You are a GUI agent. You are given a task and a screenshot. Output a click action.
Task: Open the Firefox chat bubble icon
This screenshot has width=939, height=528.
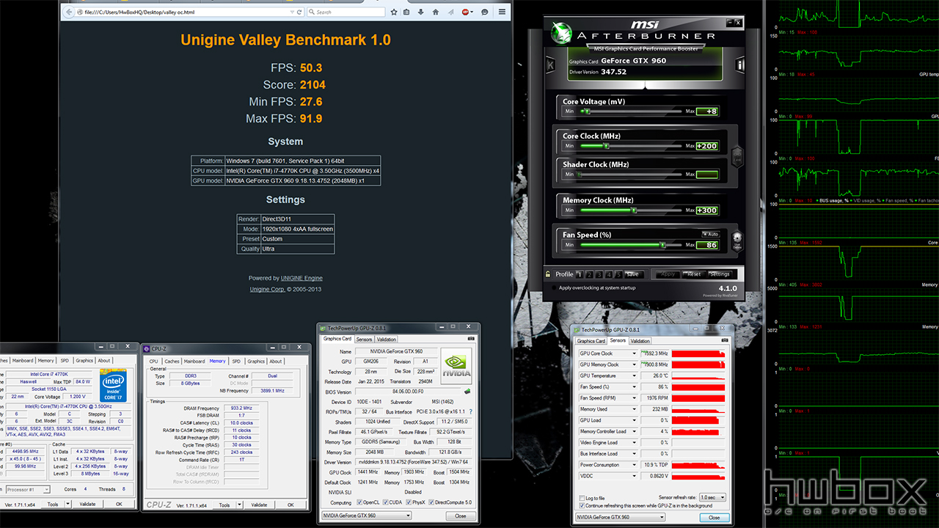tap(484, 12)
